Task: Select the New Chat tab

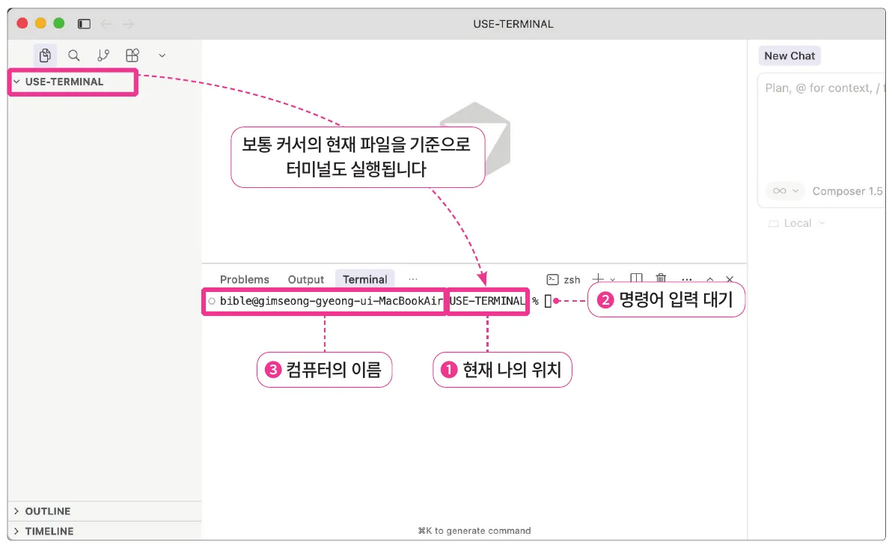Action: 789,55
